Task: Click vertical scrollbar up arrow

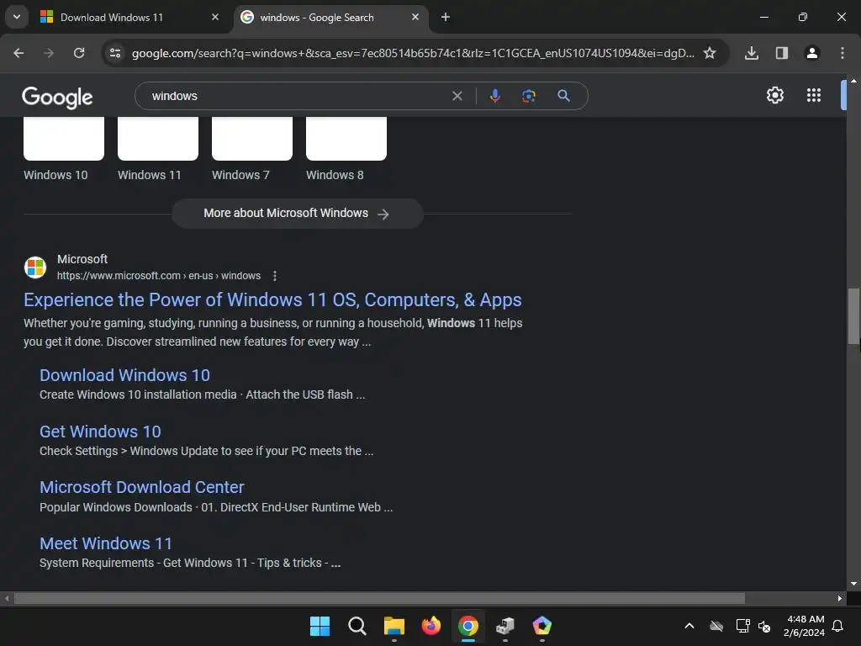Action: pos(853,81)
